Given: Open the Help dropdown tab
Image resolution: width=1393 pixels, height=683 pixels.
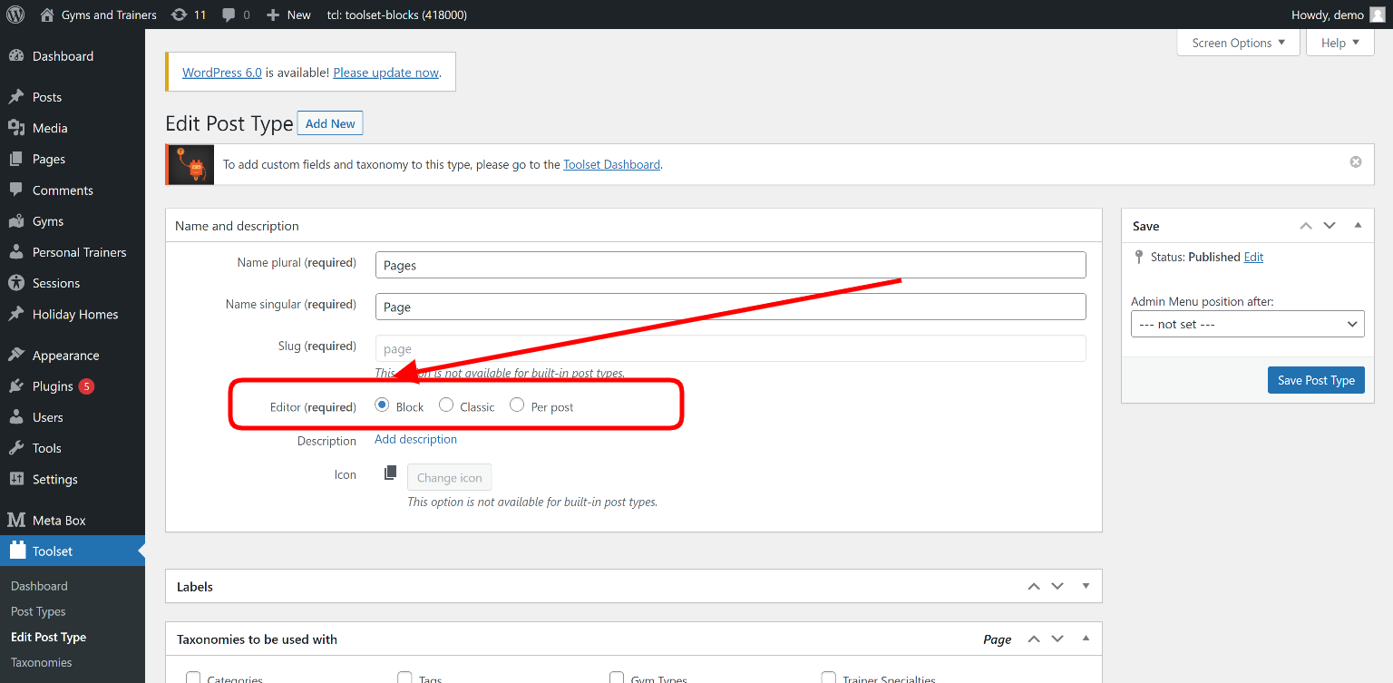Looking at the screenshot, I should pos(1340,43).
